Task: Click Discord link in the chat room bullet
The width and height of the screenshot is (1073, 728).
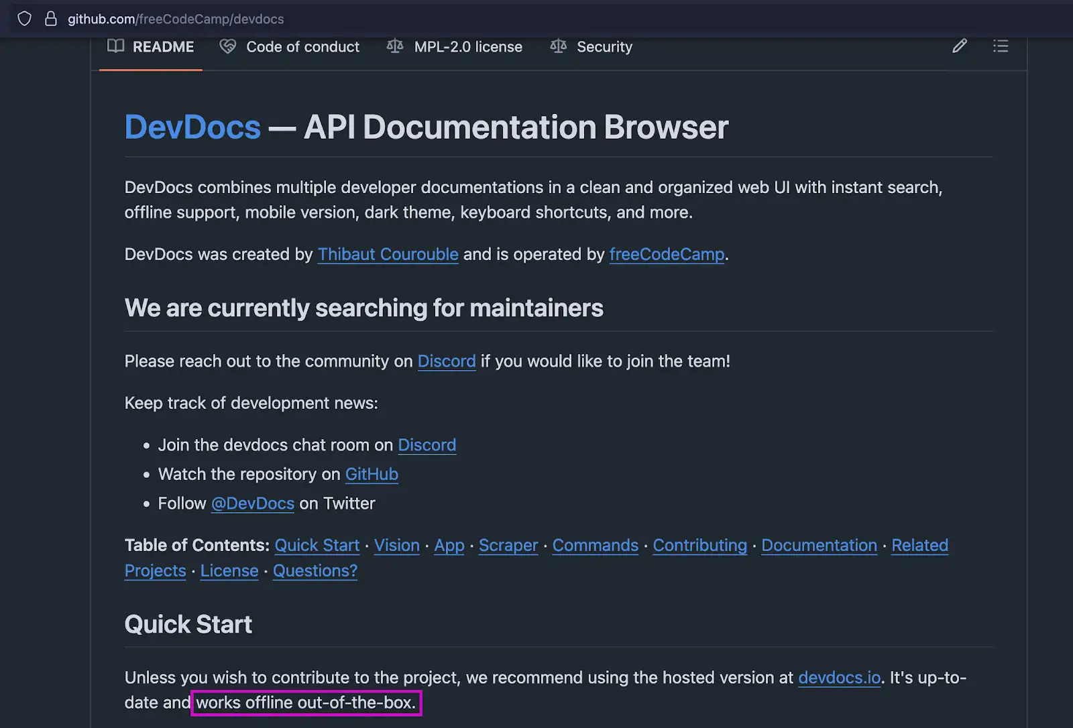Action: [x=427, y=445]
